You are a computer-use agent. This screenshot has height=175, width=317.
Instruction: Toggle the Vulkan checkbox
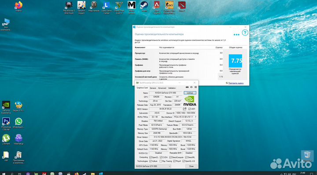click(x=150, y=161)
